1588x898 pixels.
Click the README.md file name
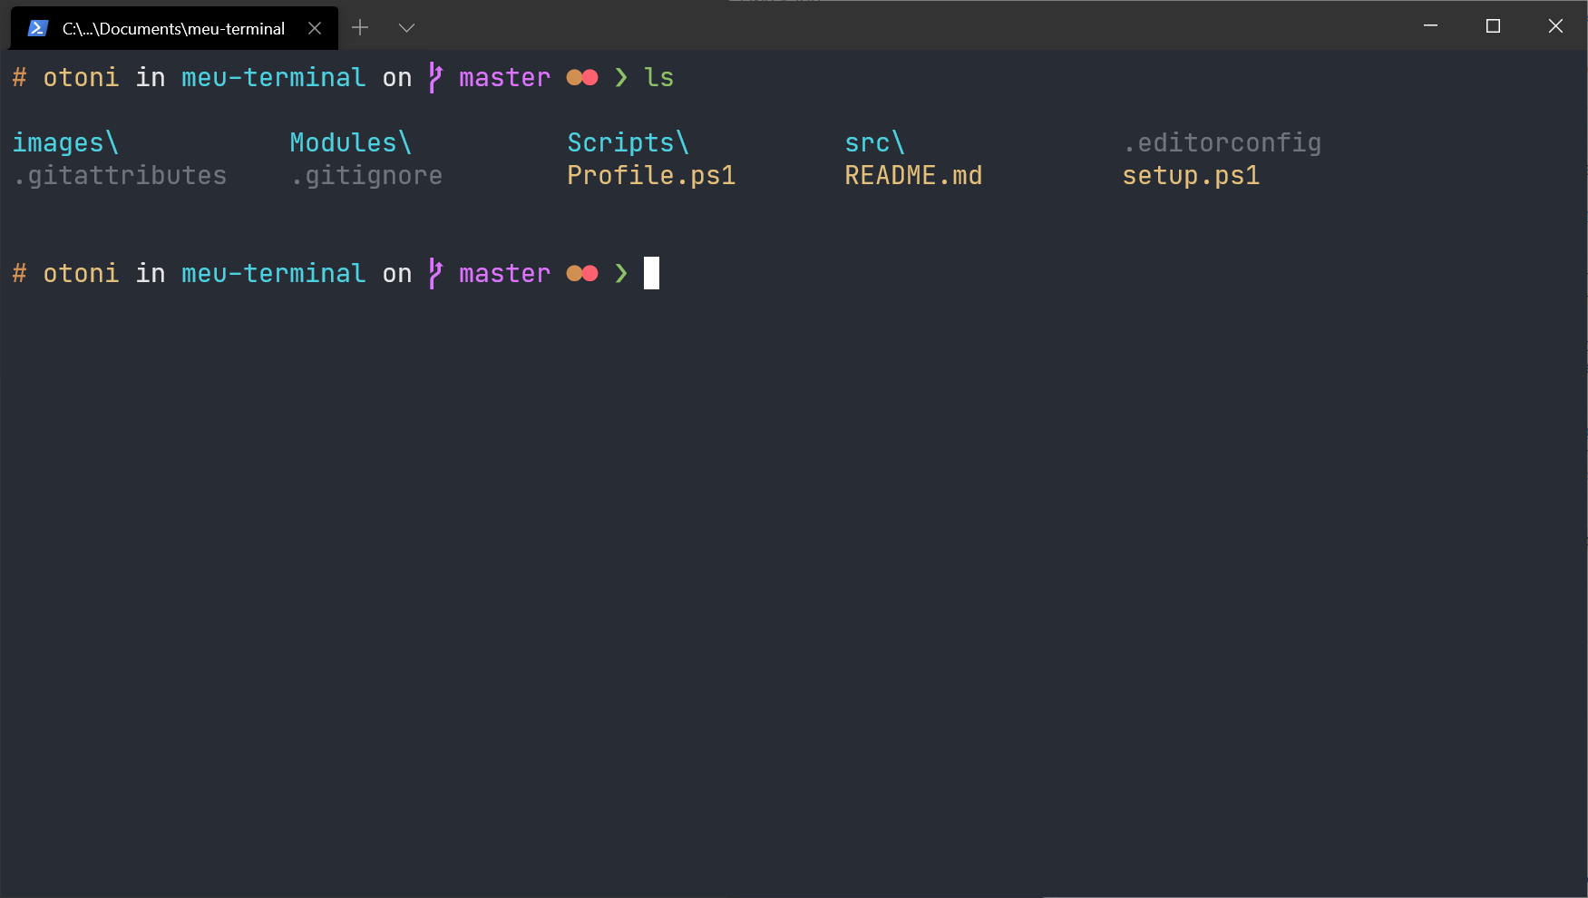(913, 176)
